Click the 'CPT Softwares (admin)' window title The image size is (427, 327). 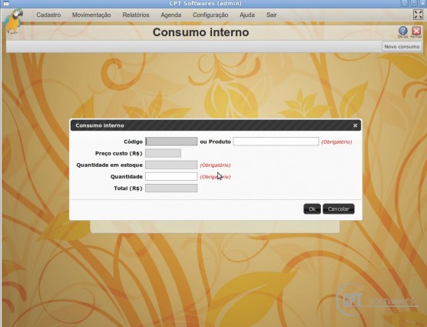(206, 3)
